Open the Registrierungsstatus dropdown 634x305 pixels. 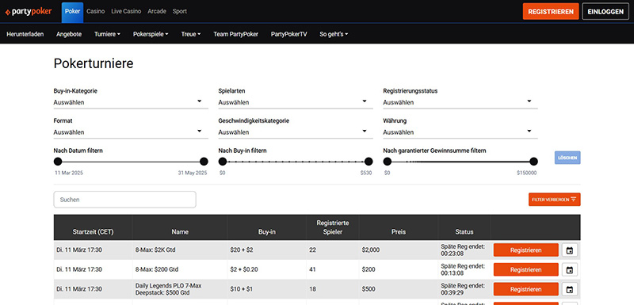(x=460, y=102)
